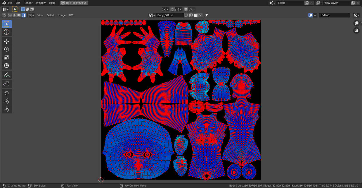
Task: Activate the Annotate pencil tool
Action: coord(7,75)
